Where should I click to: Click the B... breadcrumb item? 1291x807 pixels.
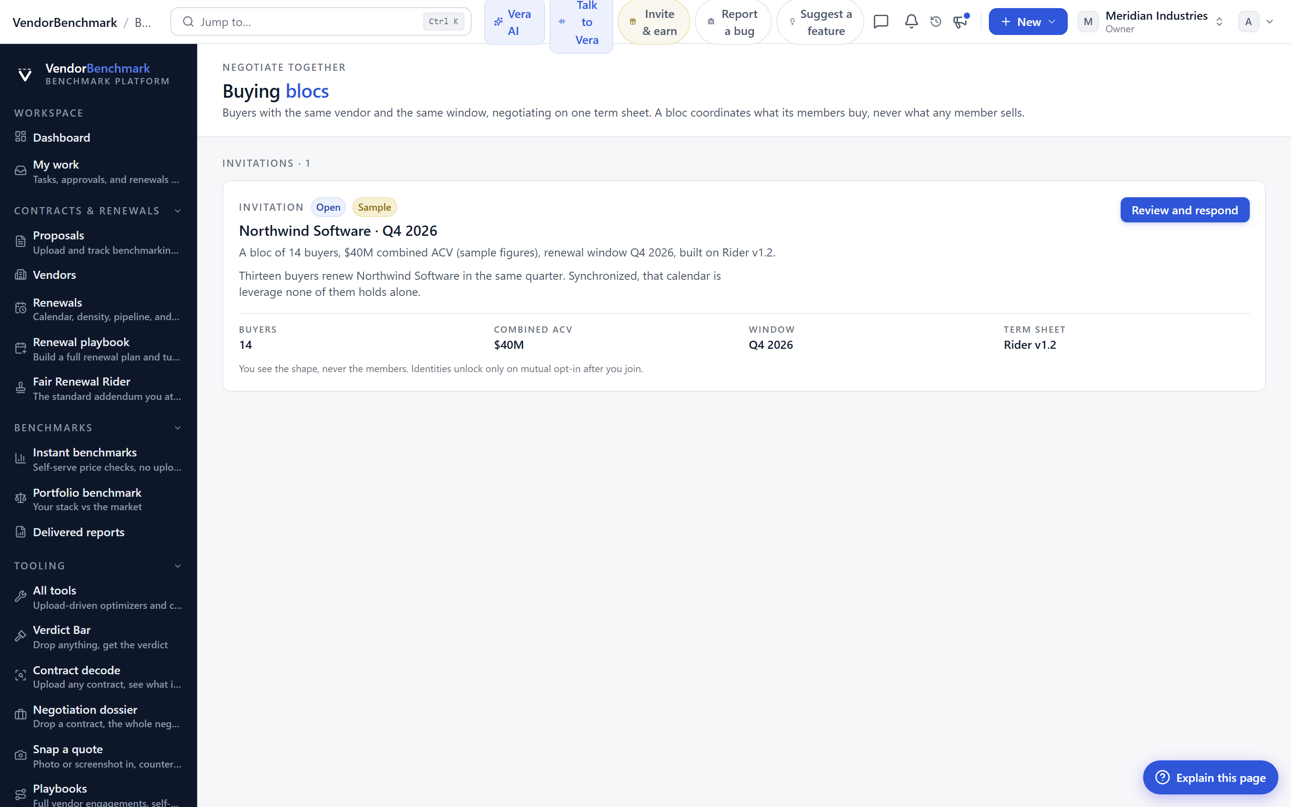pos(143,22)
